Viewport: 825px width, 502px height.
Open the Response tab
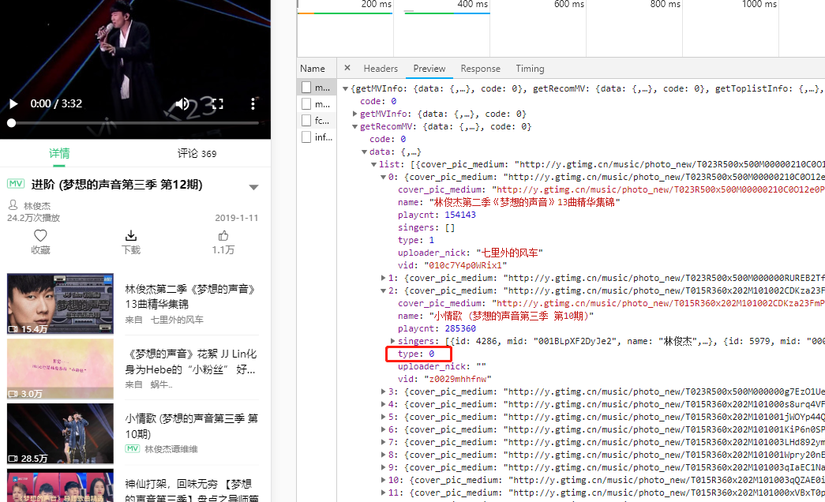point(480,69)
